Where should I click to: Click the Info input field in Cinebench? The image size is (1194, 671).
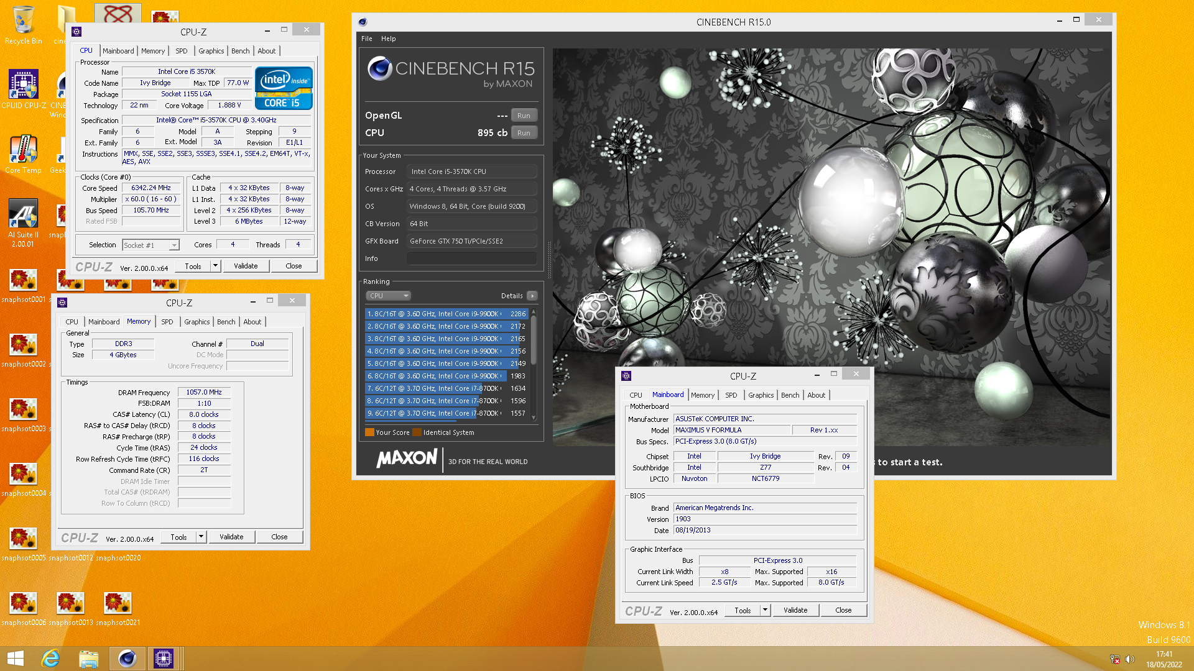(x=472, y=258)
